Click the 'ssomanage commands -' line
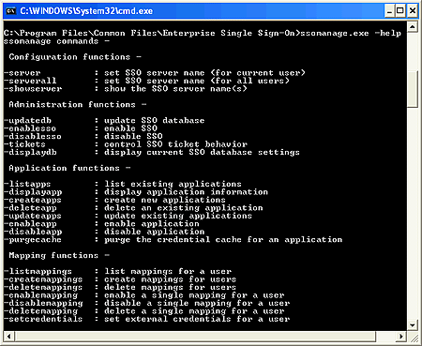422x346 pixels. [x=56, y=41]
